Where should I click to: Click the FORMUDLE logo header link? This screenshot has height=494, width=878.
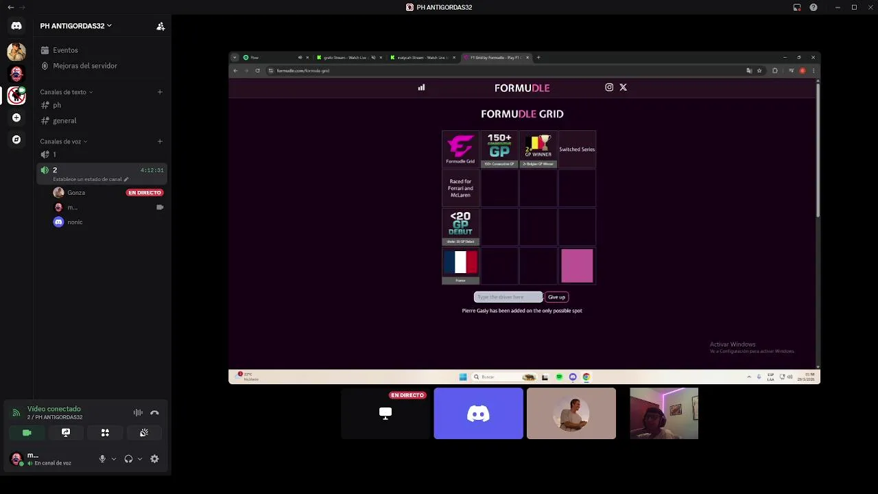[x=522, y=88]
